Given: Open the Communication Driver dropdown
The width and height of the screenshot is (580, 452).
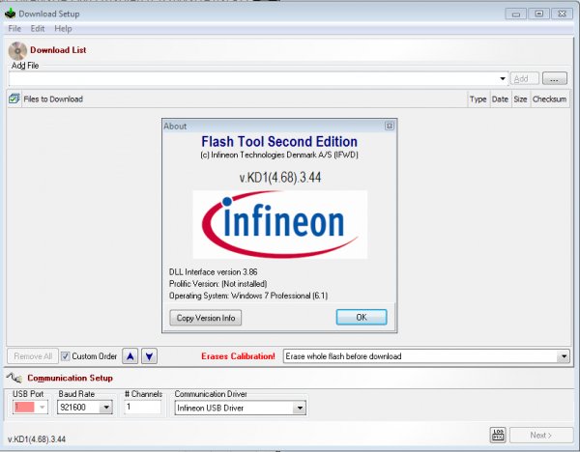Looking at the screenshot, I should click(x=300, y=408).
